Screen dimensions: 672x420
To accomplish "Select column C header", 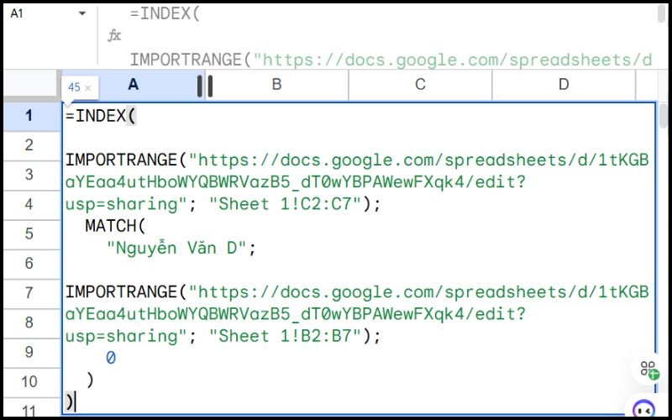I will pyautogui.click(x=420, y=85).
